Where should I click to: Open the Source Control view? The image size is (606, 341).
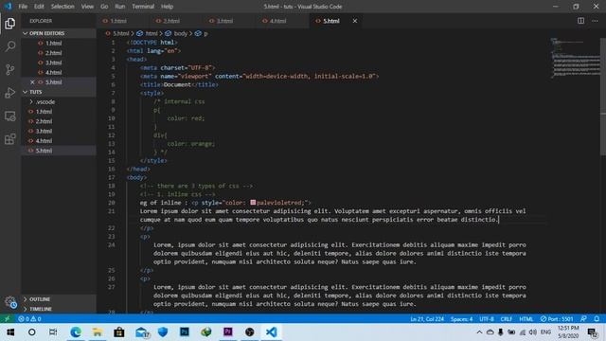click(x=10, y=69)
